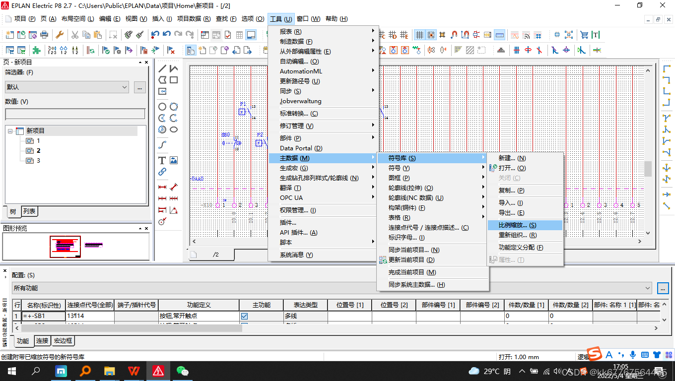Choose 重新组织 (R) menu entry
The height and width of the screenshot is (381, 675).
coord(525,235)
